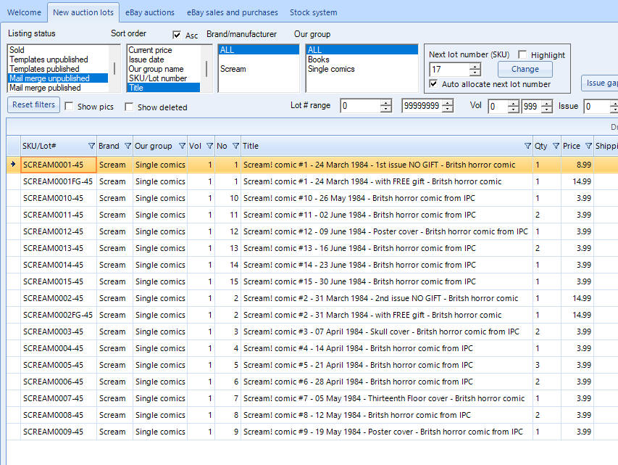Open filter icon for Qty column

556,146
